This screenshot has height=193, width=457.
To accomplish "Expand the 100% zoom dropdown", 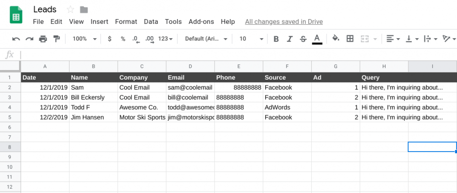I will [84, 39].
